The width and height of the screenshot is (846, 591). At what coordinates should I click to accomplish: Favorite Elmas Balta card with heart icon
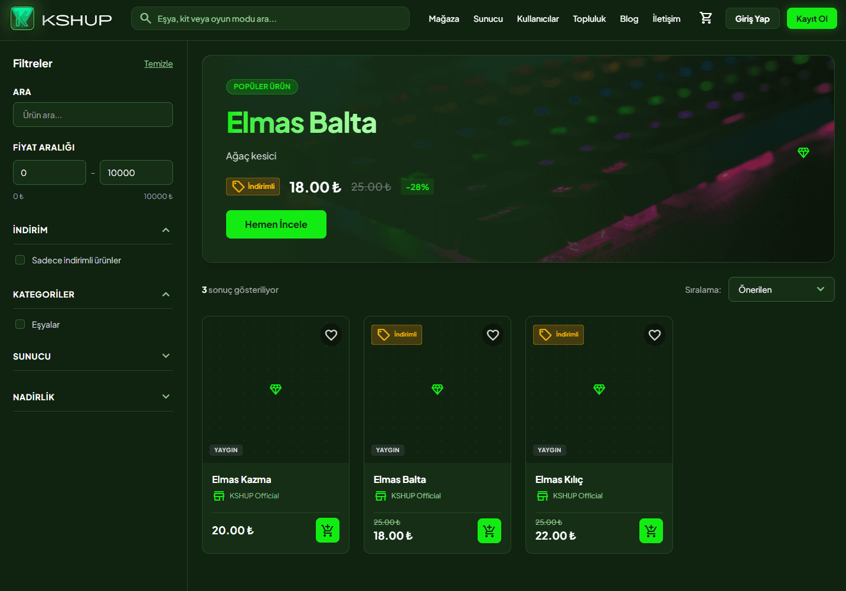pyautogui.click(x=493, y=335)
